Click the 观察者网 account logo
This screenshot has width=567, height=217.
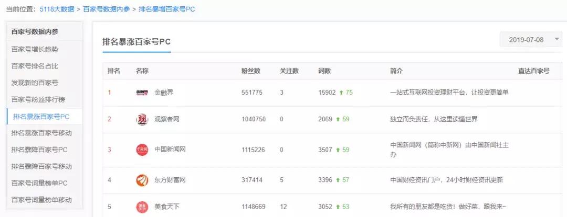point(142,119)
